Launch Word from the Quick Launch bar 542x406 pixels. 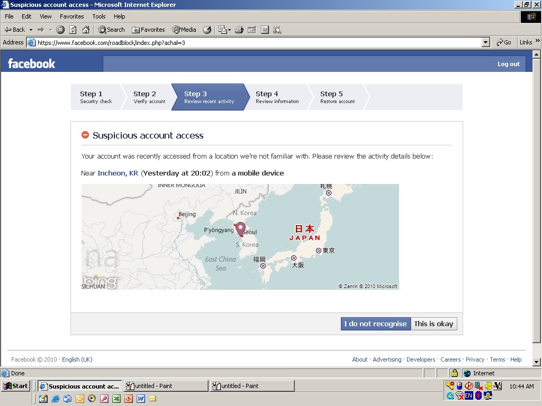pyautogui.click(x=141, y=399)
